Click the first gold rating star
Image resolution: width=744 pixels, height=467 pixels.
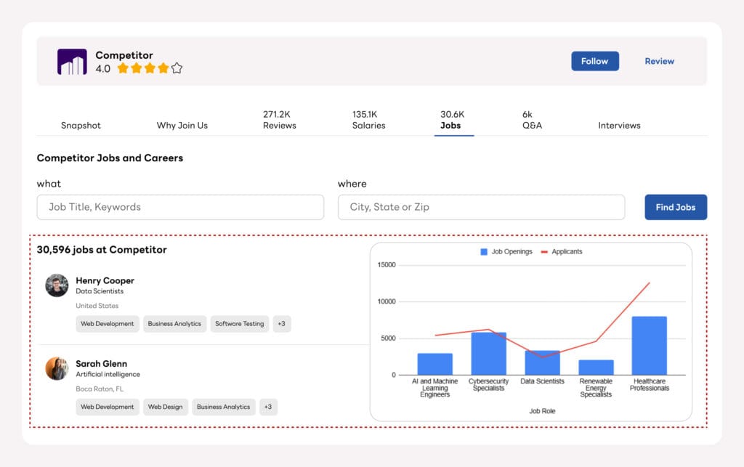[124, 68]
